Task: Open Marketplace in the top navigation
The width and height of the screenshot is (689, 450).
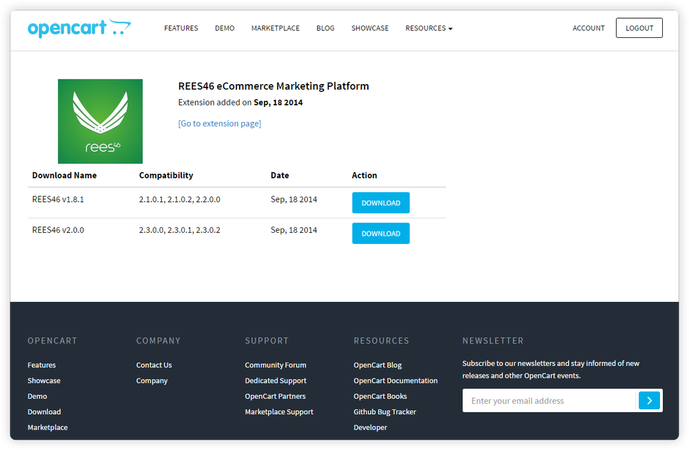Action: pos(276,28)
